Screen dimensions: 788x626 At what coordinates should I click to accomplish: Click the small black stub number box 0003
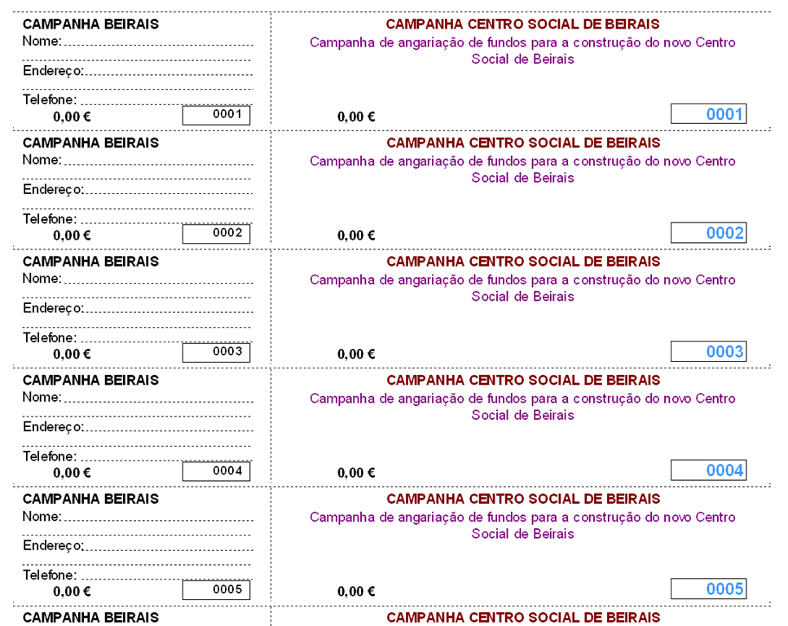pyautogui.click(x=216, y=352)
